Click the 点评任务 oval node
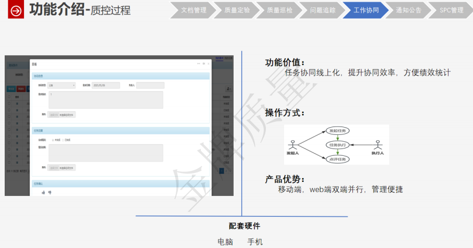 pos(337,158)
